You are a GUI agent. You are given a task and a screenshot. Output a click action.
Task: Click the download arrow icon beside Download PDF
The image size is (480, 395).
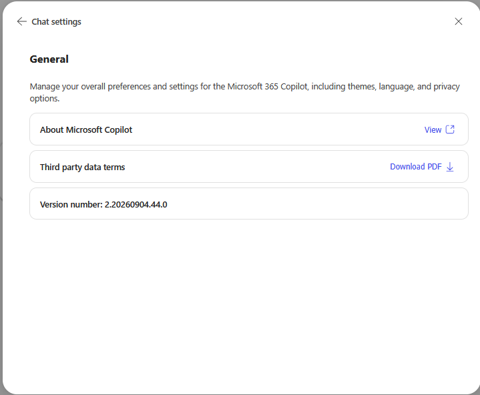pyautogui.click(x=450, y=167)
